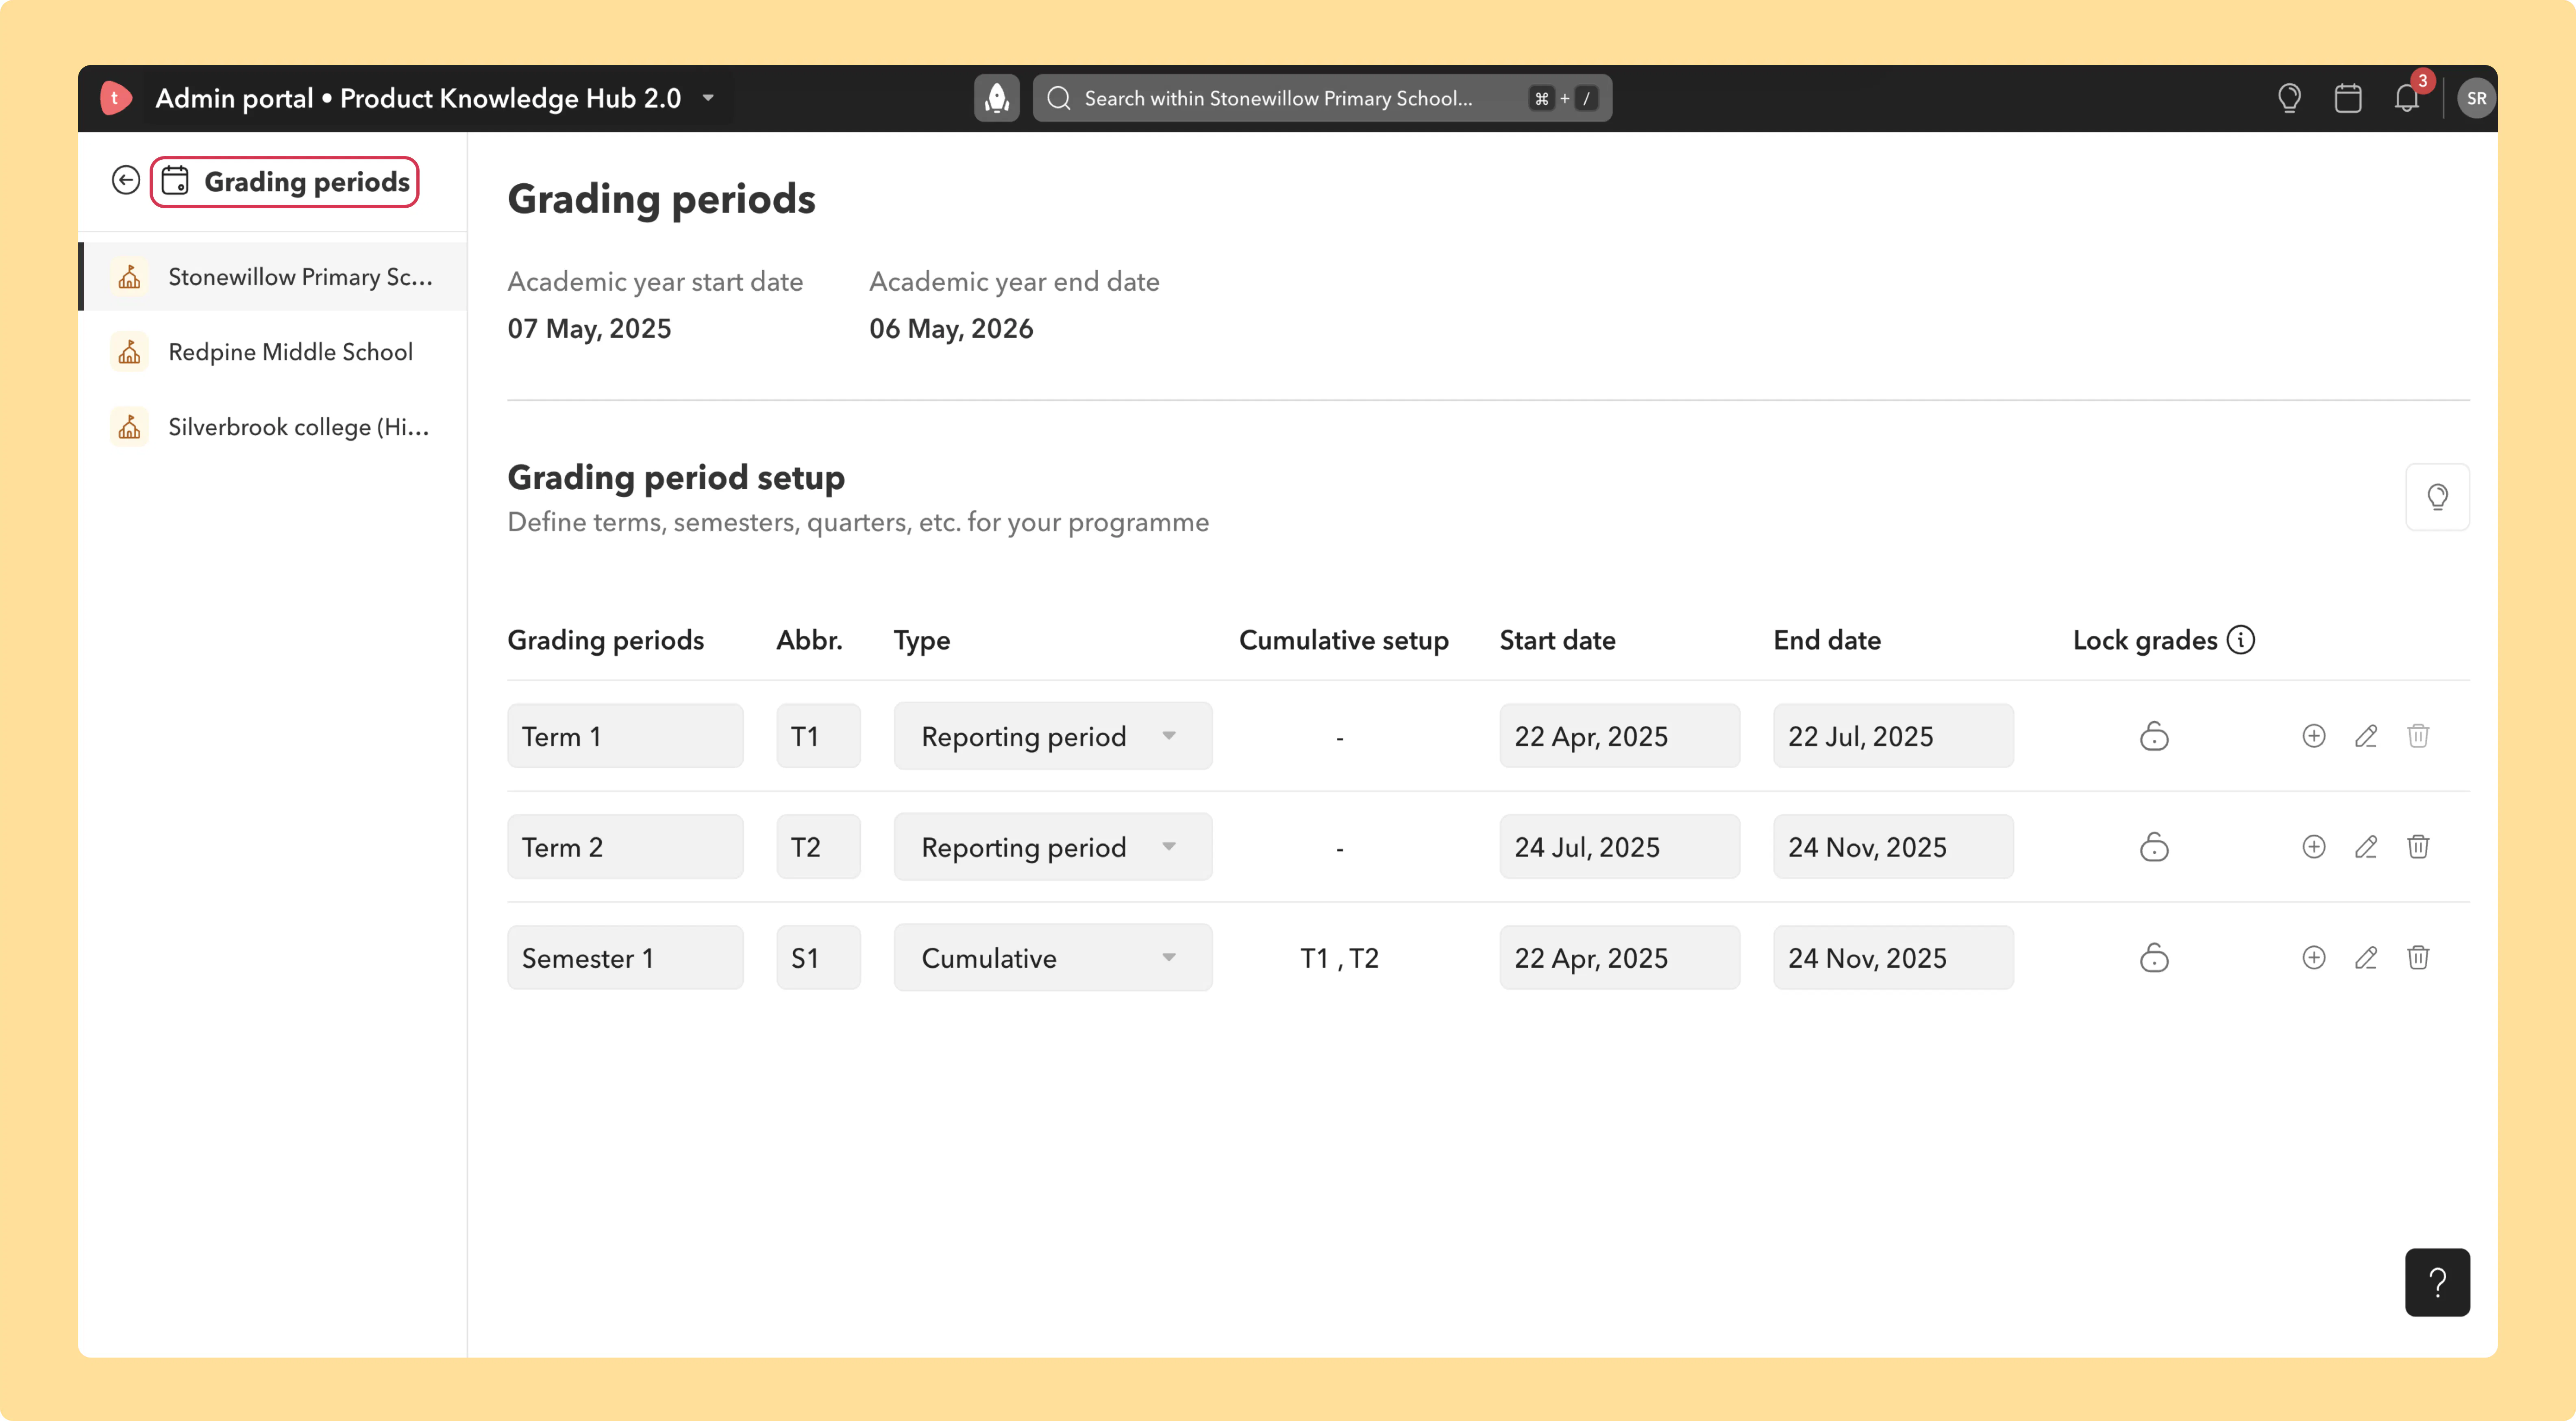Open Term 2 Type dropdown
The image size is (2576, 1421).
1053,847
